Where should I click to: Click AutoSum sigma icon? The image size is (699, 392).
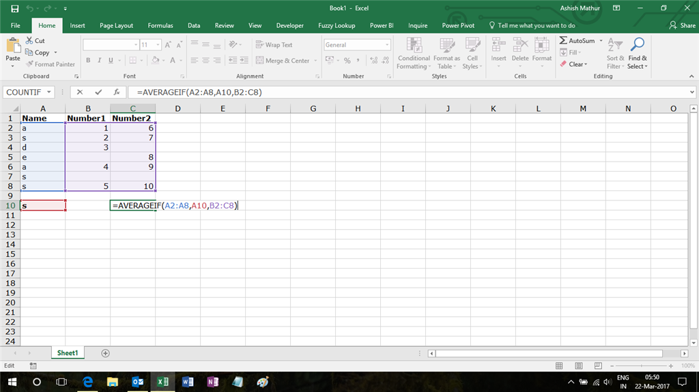pyautogui.click(x=563, y=40)
